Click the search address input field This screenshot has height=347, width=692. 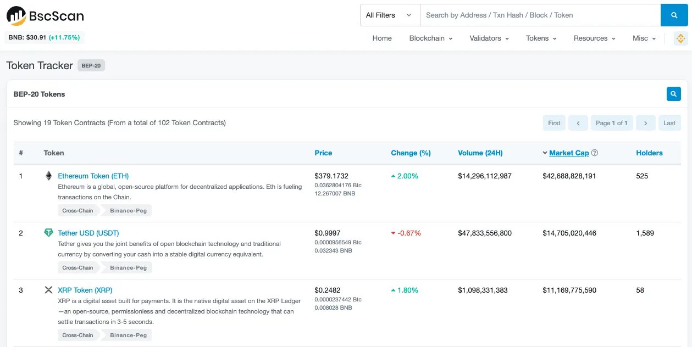pyautogui.click(x=540, y=15)
